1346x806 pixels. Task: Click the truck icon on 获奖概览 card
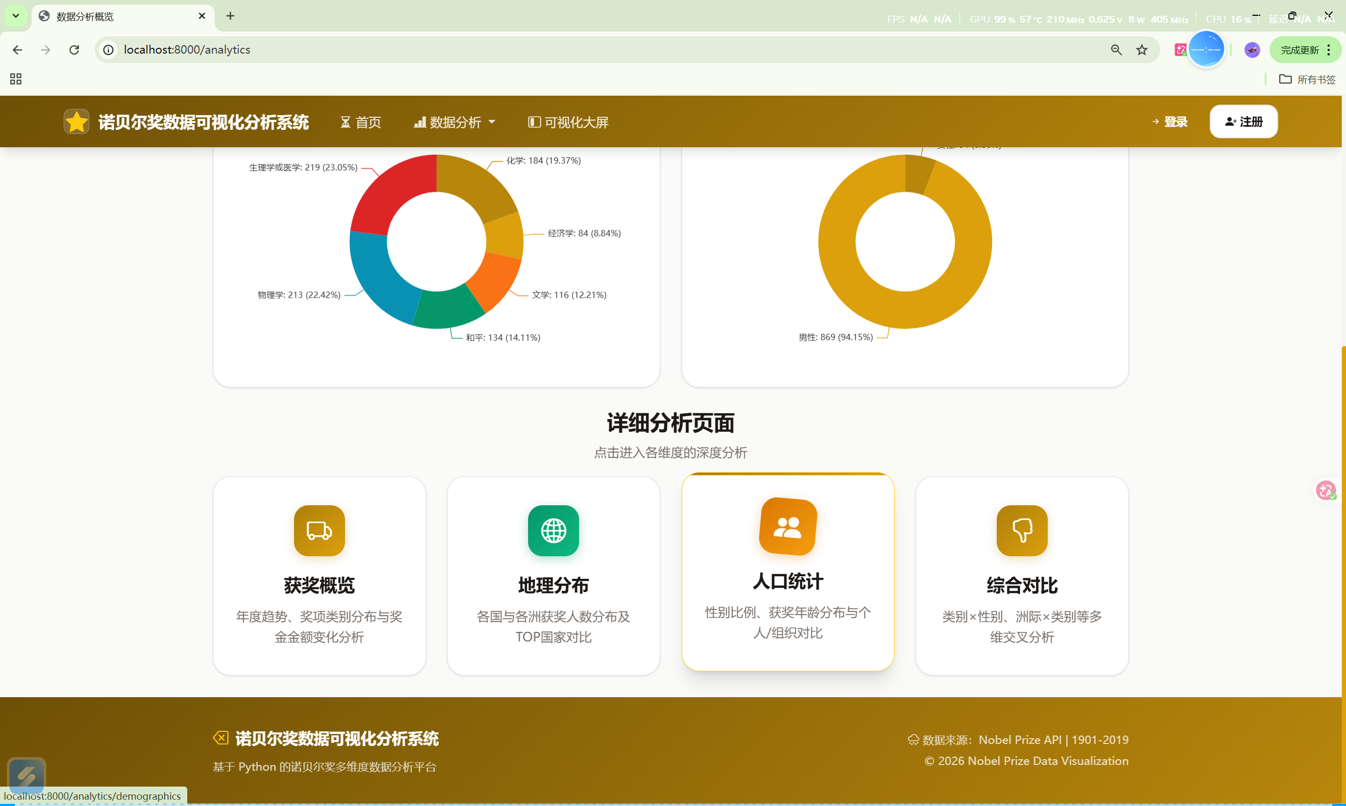click(x=319, y=530)
